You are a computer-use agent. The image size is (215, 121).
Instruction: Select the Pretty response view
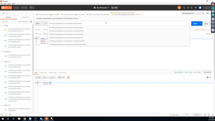38,78
